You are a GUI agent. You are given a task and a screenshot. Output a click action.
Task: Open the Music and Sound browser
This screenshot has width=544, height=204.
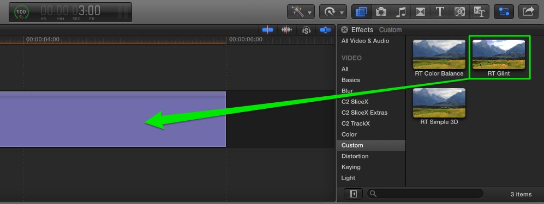400,12
